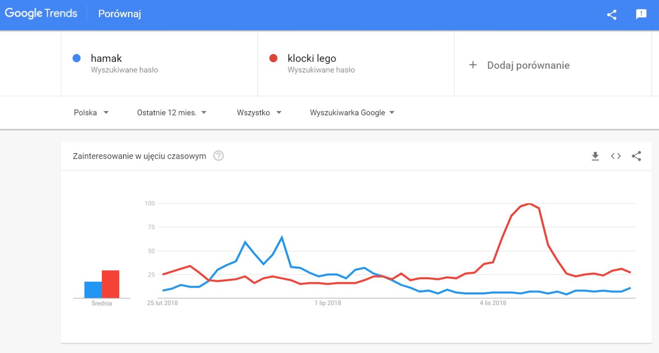Open the Wyszukiwarka Google search type dropdown
Screen dimensions: 659x353
(352, 113)
